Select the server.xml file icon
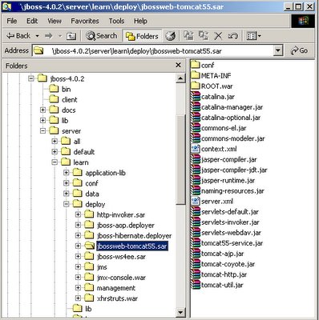 (x=196, y=201)
